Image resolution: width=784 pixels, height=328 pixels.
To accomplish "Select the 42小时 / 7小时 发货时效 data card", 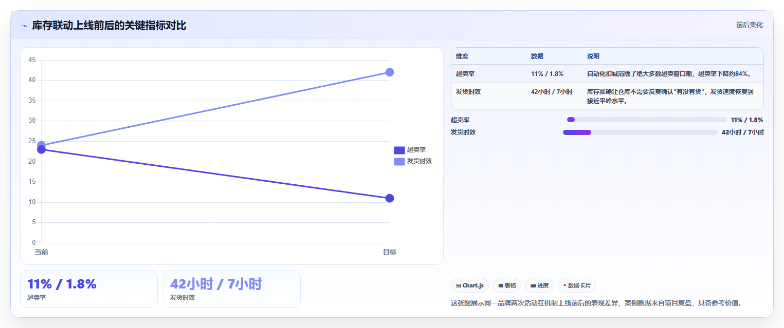I will 232,289.
